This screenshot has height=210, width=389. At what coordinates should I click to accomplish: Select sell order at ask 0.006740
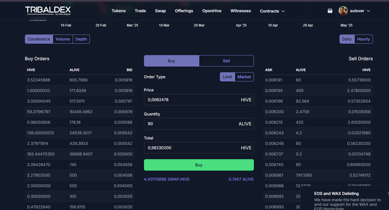[318, 164]
